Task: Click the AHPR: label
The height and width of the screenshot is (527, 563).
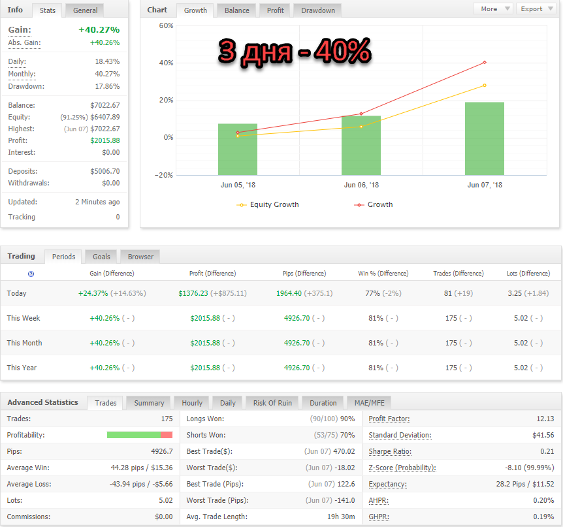Action: (x=378, y=500)
